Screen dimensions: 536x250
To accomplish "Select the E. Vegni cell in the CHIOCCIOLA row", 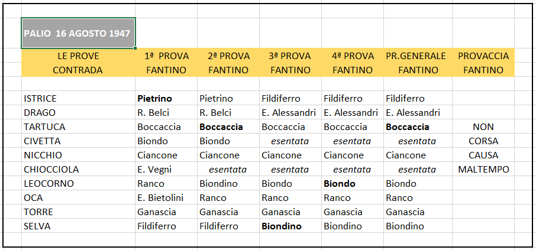I will click(166, 170).
